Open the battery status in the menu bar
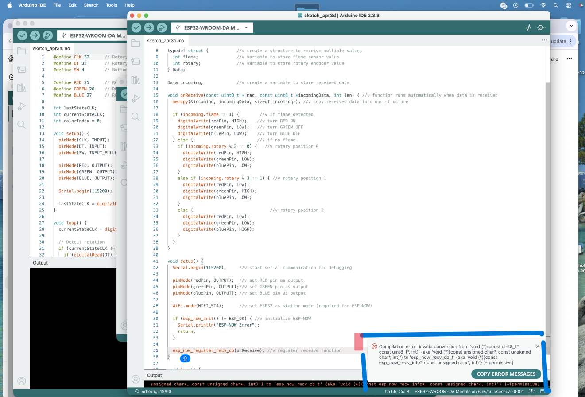 tap(529, 5)
